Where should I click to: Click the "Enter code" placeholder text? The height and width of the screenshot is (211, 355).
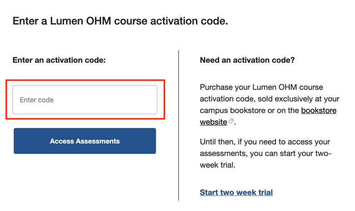coord(37,100)
